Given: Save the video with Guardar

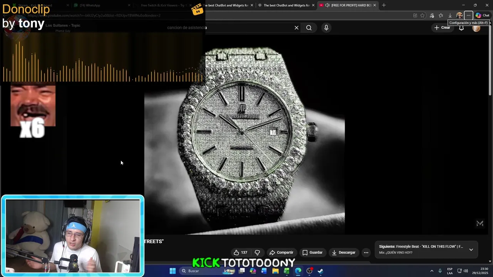Looking at the screenshot, I should pos(312,252).
